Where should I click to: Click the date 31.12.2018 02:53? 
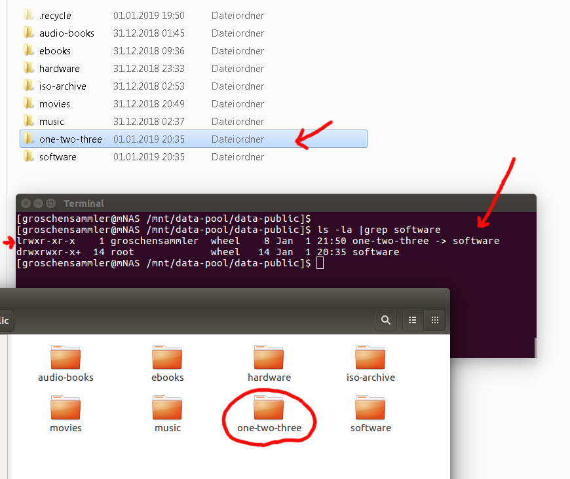tap(149, 86)
